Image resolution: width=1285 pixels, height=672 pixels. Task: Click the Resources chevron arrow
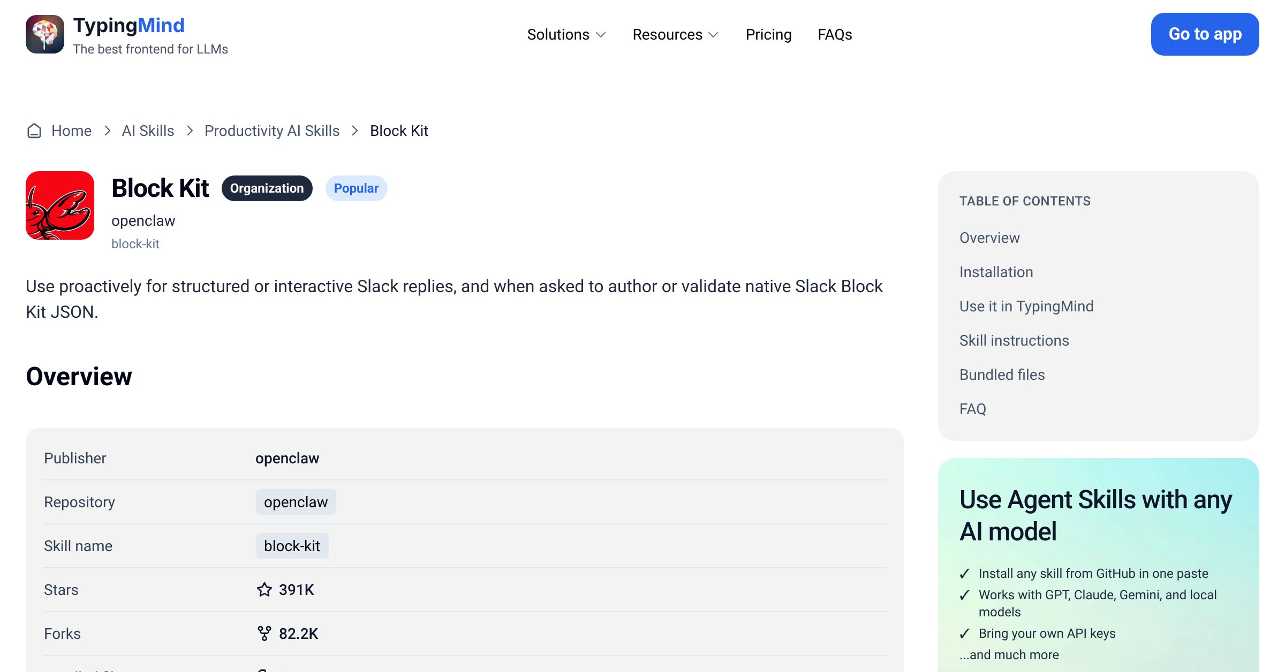pyautogui.click(x=713, y=35)
